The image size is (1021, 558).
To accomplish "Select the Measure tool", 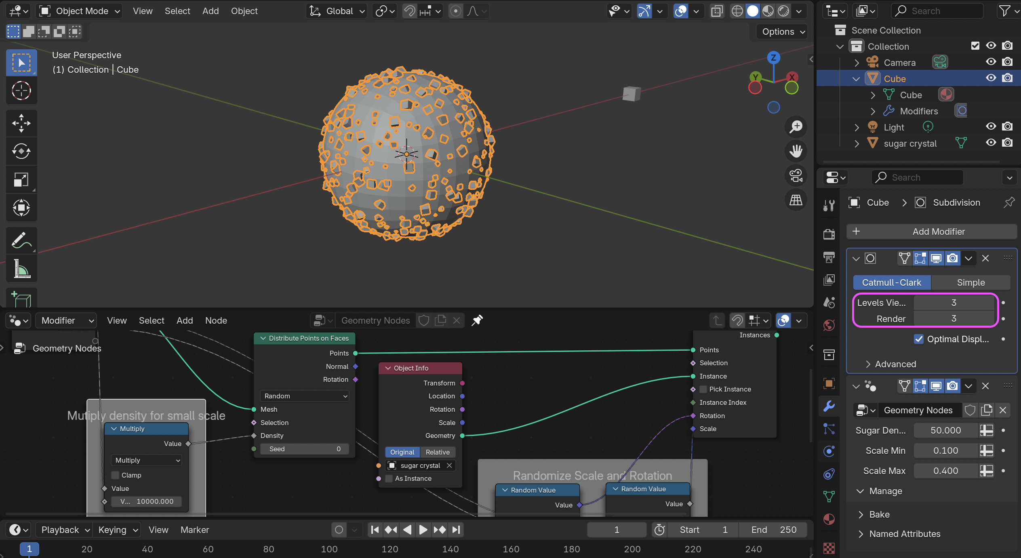I will coord(21,268).
